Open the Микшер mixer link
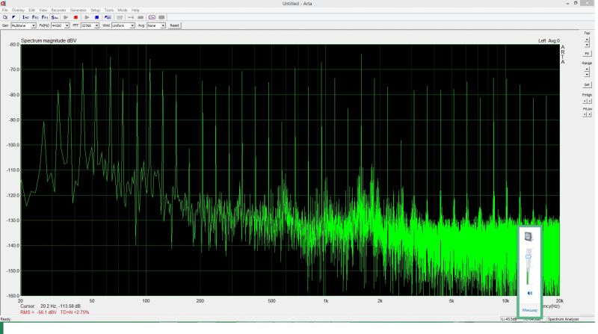The width and height of the screenshot is (598, 334). click(x=529, y=309)
